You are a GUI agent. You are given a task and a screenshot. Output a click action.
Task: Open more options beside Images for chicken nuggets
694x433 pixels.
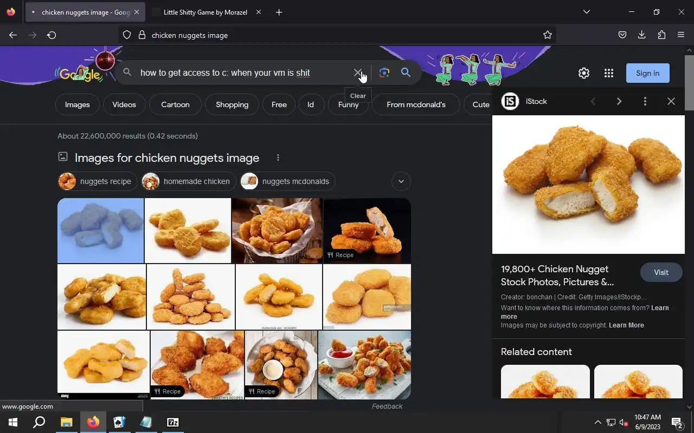[278, 158]
